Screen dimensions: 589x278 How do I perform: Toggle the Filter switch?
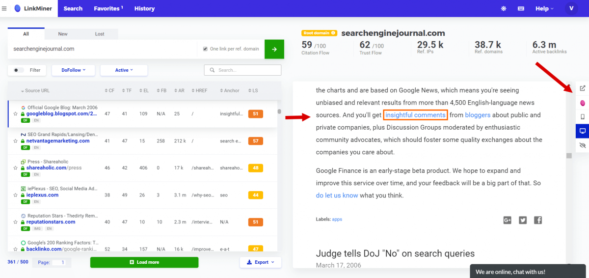(19, 70)
